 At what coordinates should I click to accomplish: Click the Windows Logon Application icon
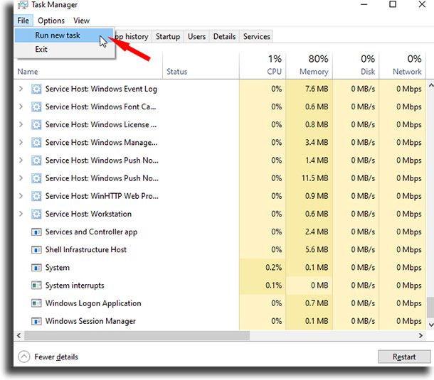[x=36, y=303]
